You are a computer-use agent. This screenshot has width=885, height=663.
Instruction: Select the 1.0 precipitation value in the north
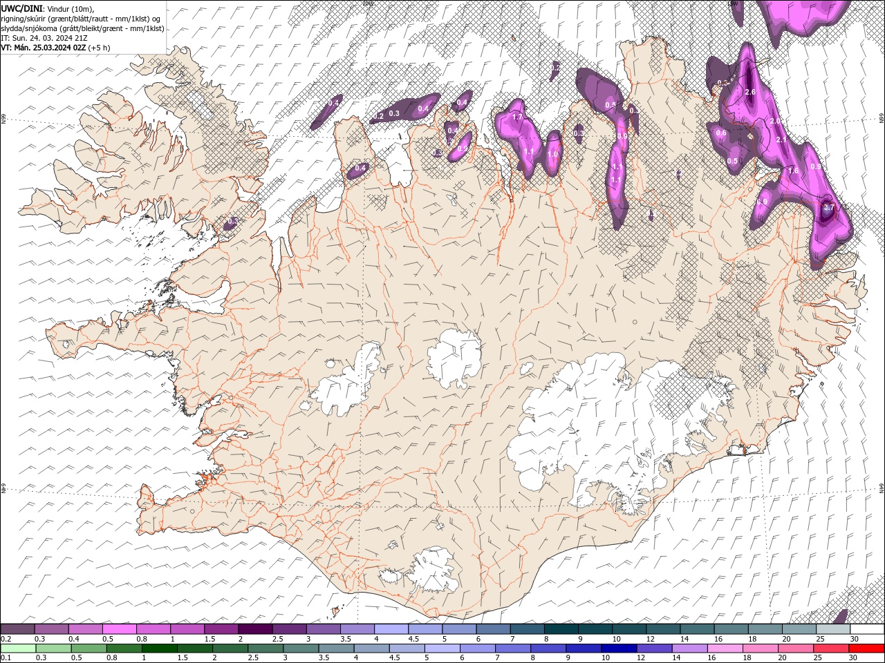(553, 154)
